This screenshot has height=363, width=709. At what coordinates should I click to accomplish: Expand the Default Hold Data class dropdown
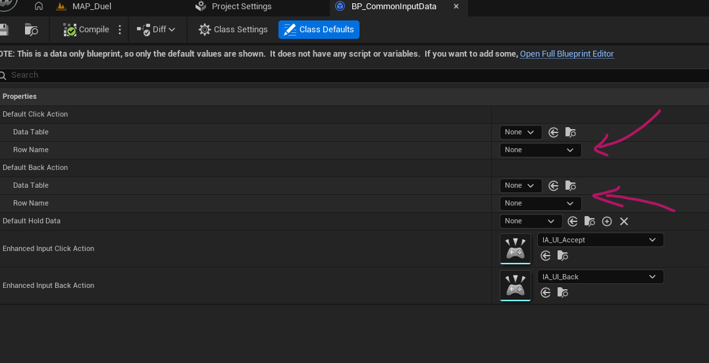531,221
